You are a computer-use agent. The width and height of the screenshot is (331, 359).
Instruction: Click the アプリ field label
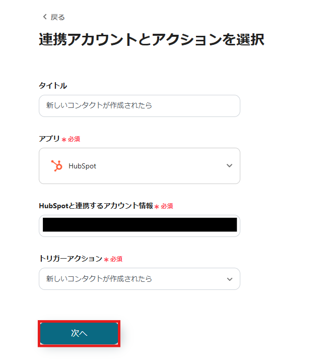pyautogui.click(x=49, y=138)
